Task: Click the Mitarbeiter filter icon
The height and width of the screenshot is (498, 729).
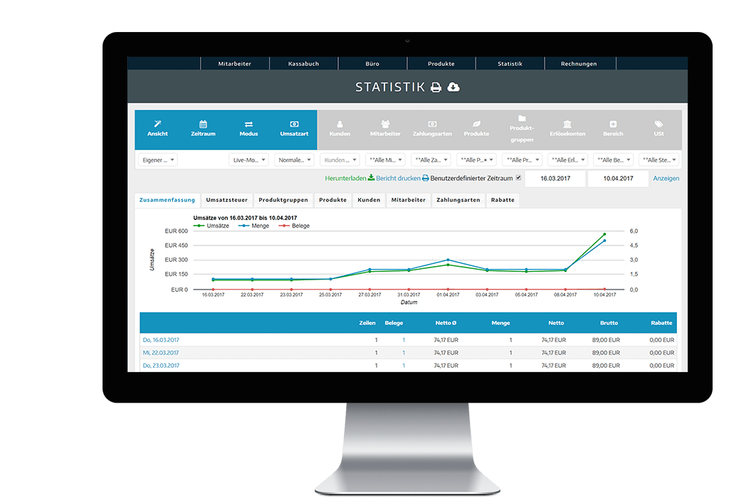Action: click(384, 122)
